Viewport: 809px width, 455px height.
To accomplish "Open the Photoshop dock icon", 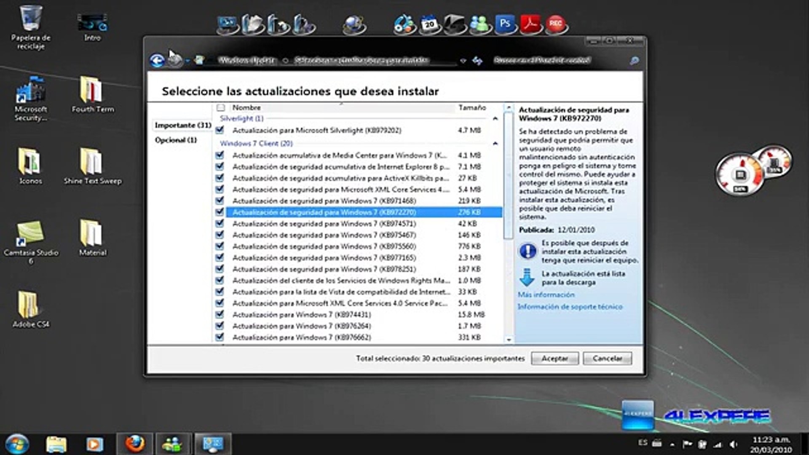I will (505, 24).
